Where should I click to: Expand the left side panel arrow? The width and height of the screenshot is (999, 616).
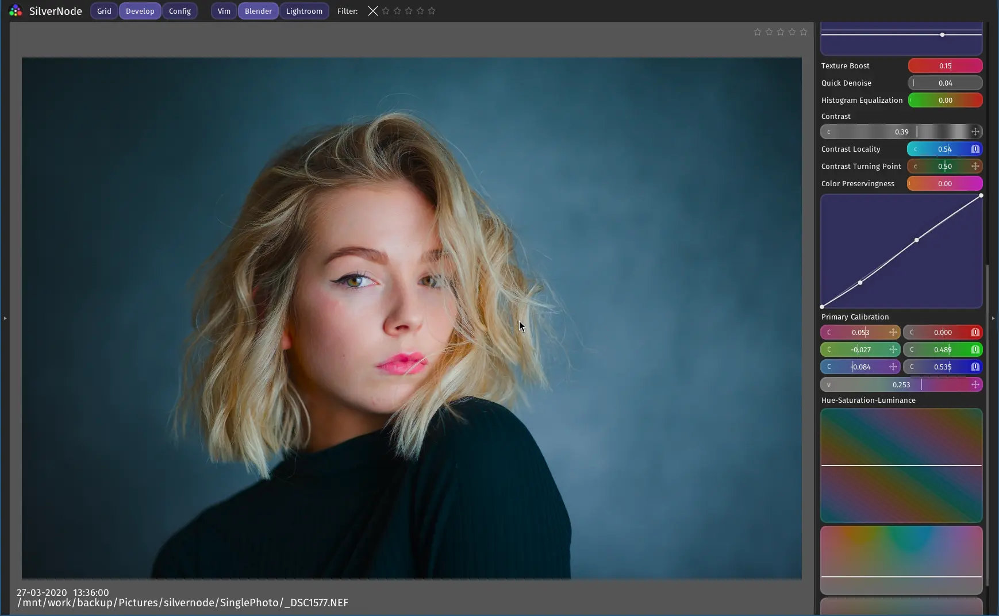click(x=5, y=318)
